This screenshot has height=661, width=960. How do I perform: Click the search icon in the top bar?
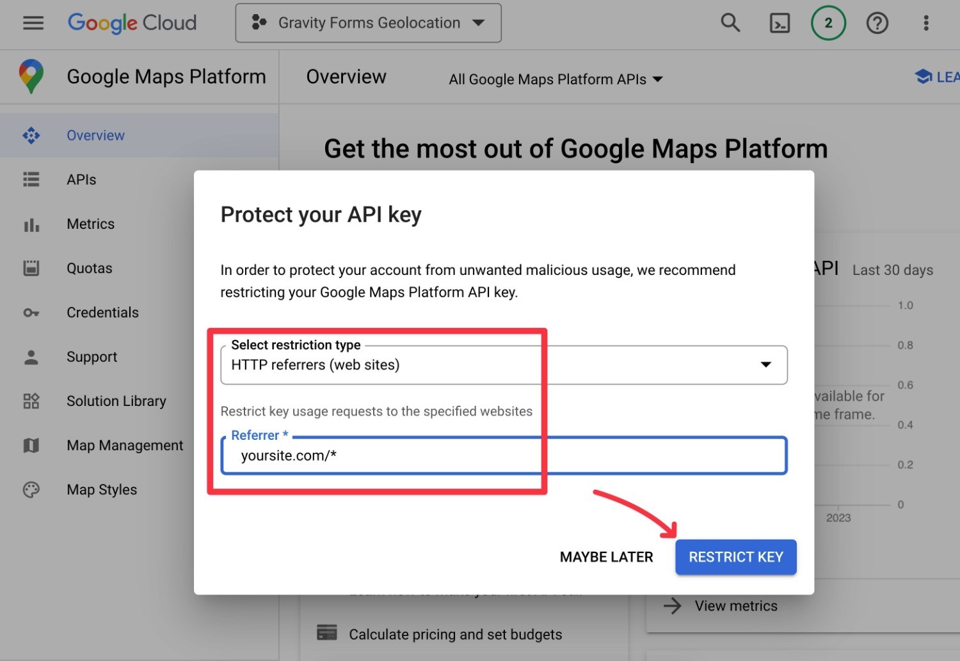click(730, 22)
